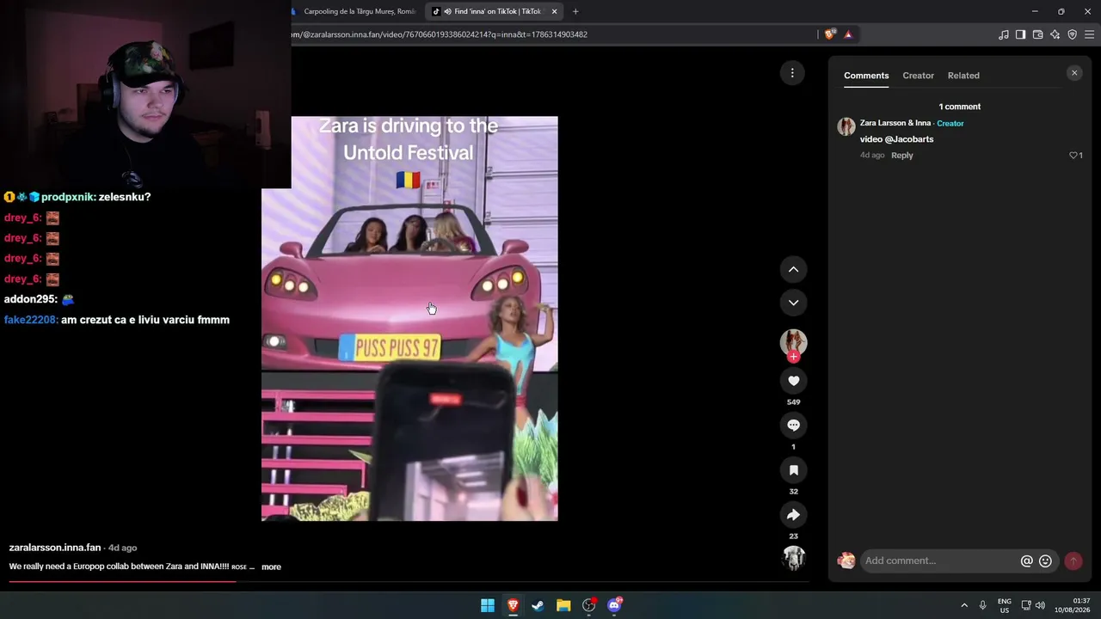Open File Explorer from the taskbar

coord(563,605)
